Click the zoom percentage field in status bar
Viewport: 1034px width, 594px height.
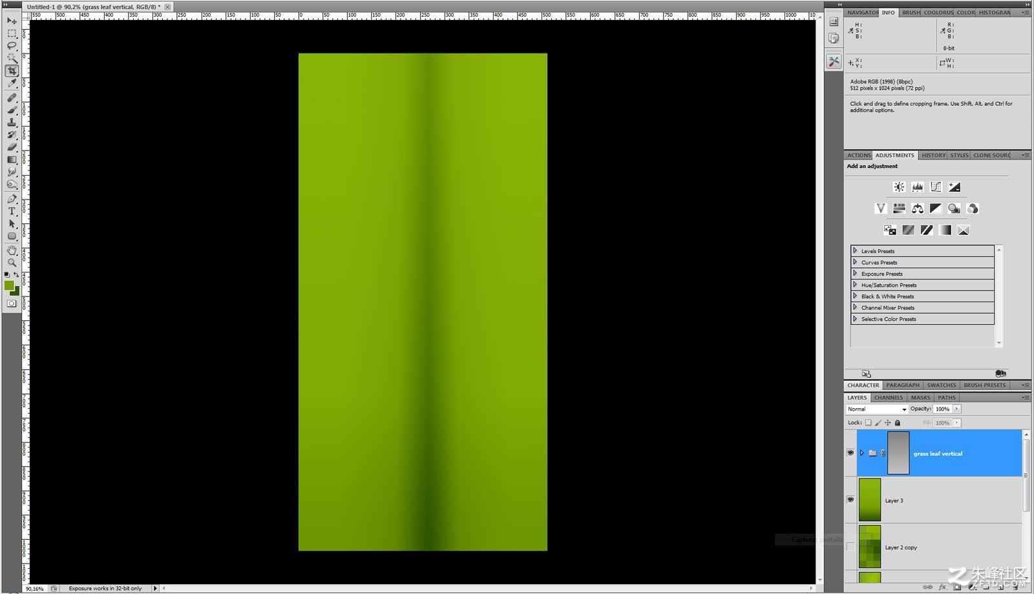pyautogui.click(x=35, y=588)
